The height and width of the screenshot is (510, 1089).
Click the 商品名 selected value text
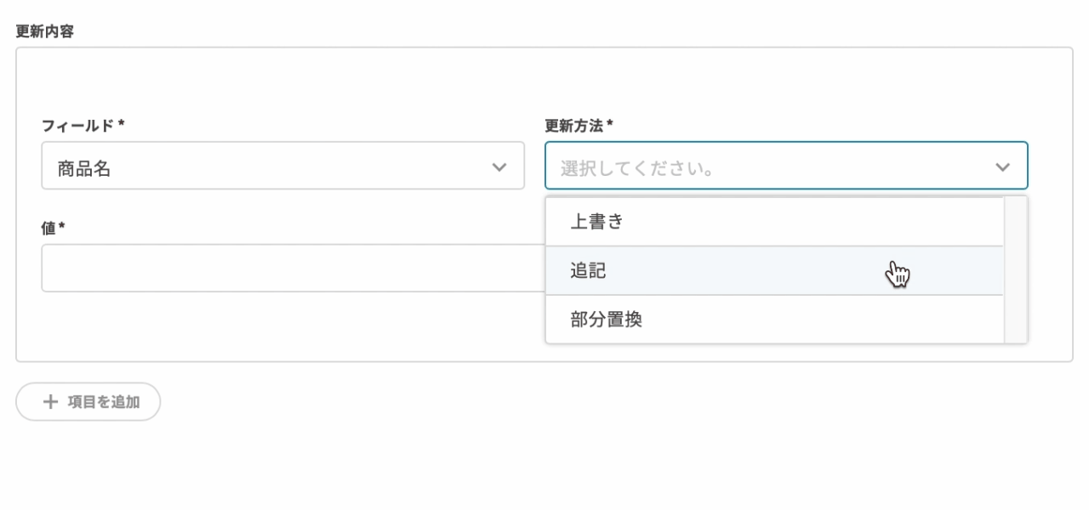(84, 168)
